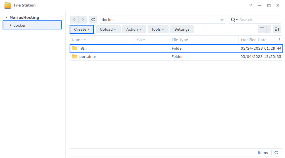
Task: Expand the docker tree node arrow
Action: tap(10, 25)
